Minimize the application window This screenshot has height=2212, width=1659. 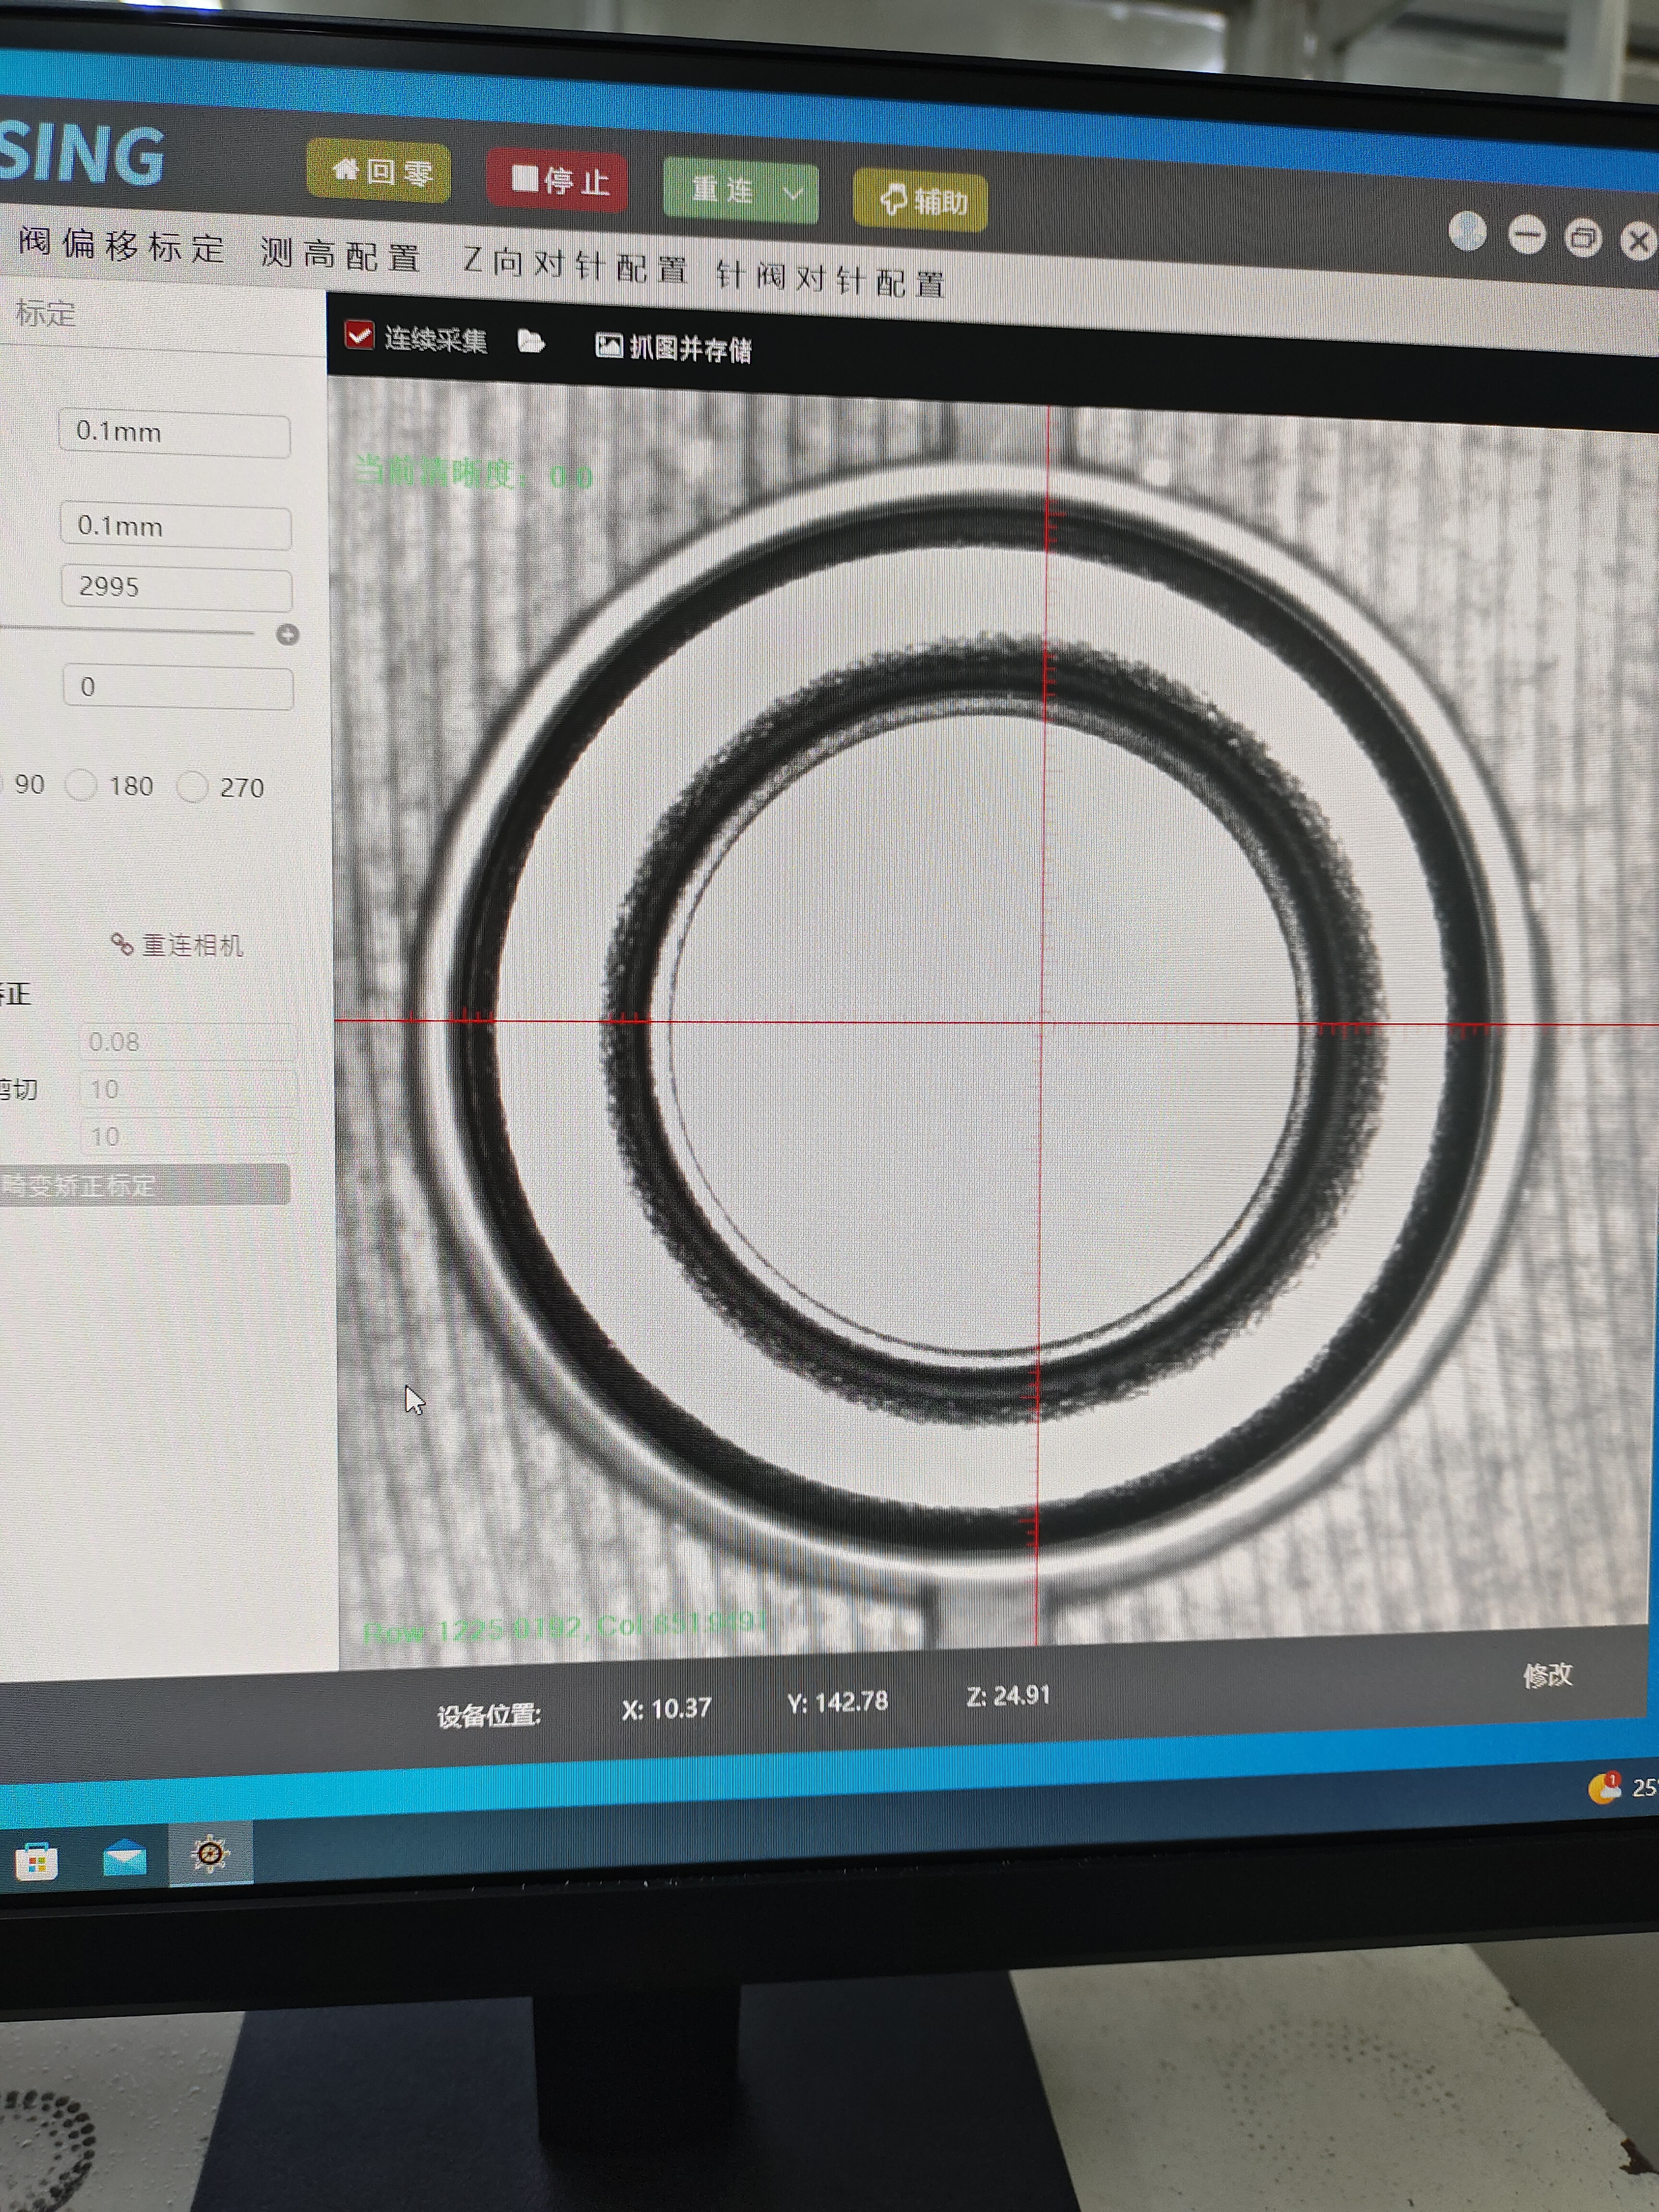click(x=1526, y=236)
